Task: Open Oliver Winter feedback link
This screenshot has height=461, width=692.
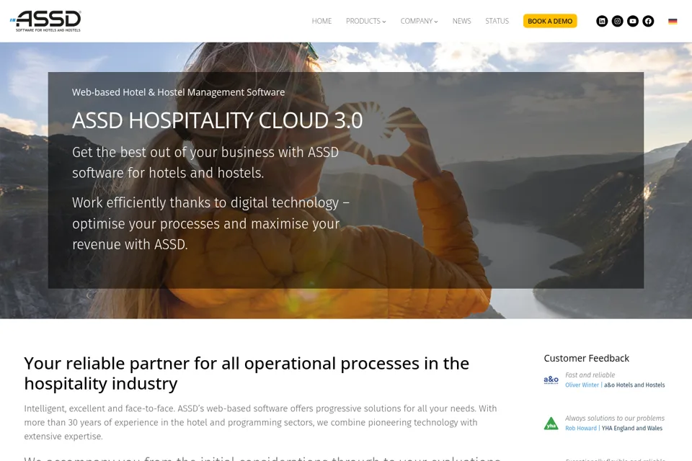Action: [582, 385]
